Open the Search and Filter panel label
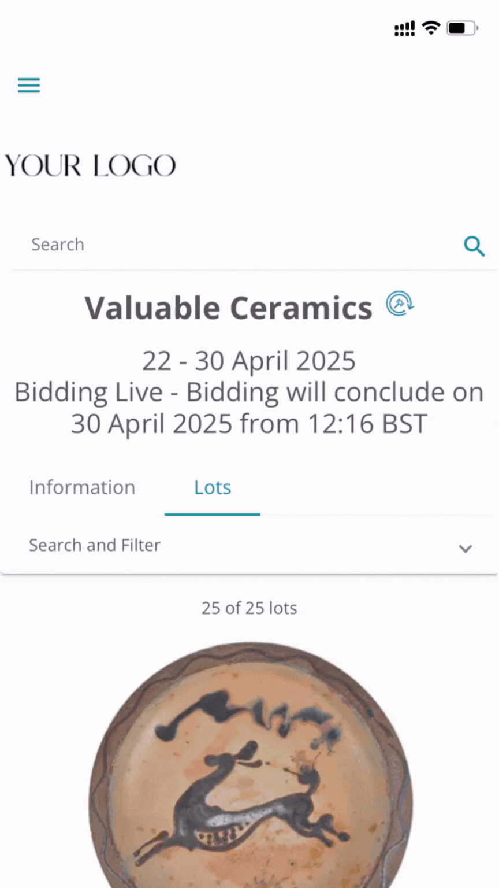 click(95, 545)
